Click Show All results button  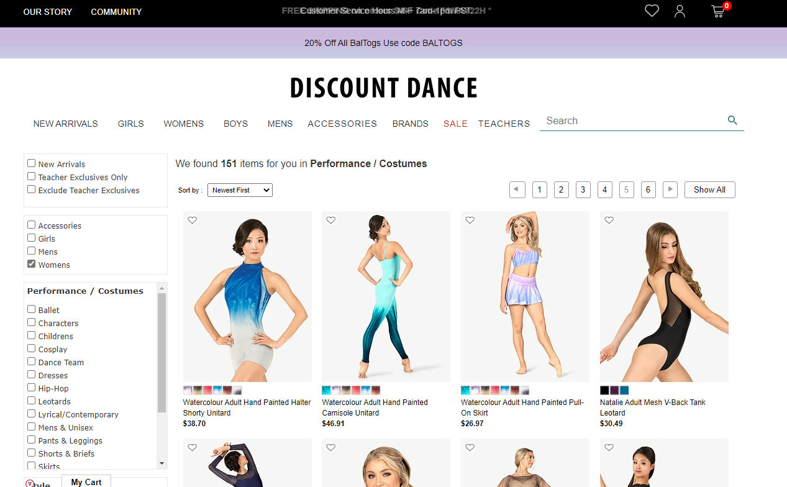tap(709, 189)
